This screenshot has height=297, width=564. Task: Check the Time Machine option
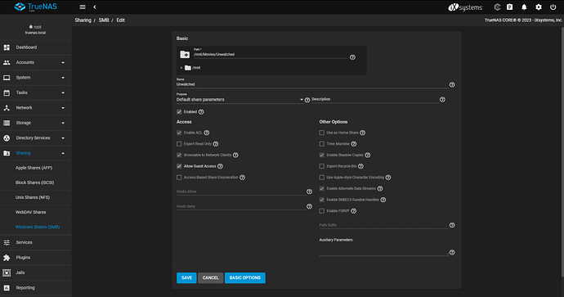(322, 144)
